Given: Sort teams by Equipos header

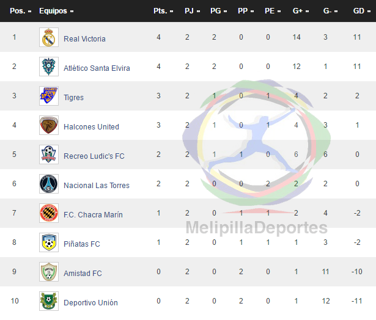Looking at the screenshot, I should (56, 11).
